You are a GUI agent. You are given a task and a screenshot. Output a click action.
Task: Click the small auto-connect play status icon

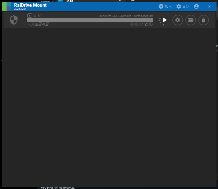[x=151, y=24]
